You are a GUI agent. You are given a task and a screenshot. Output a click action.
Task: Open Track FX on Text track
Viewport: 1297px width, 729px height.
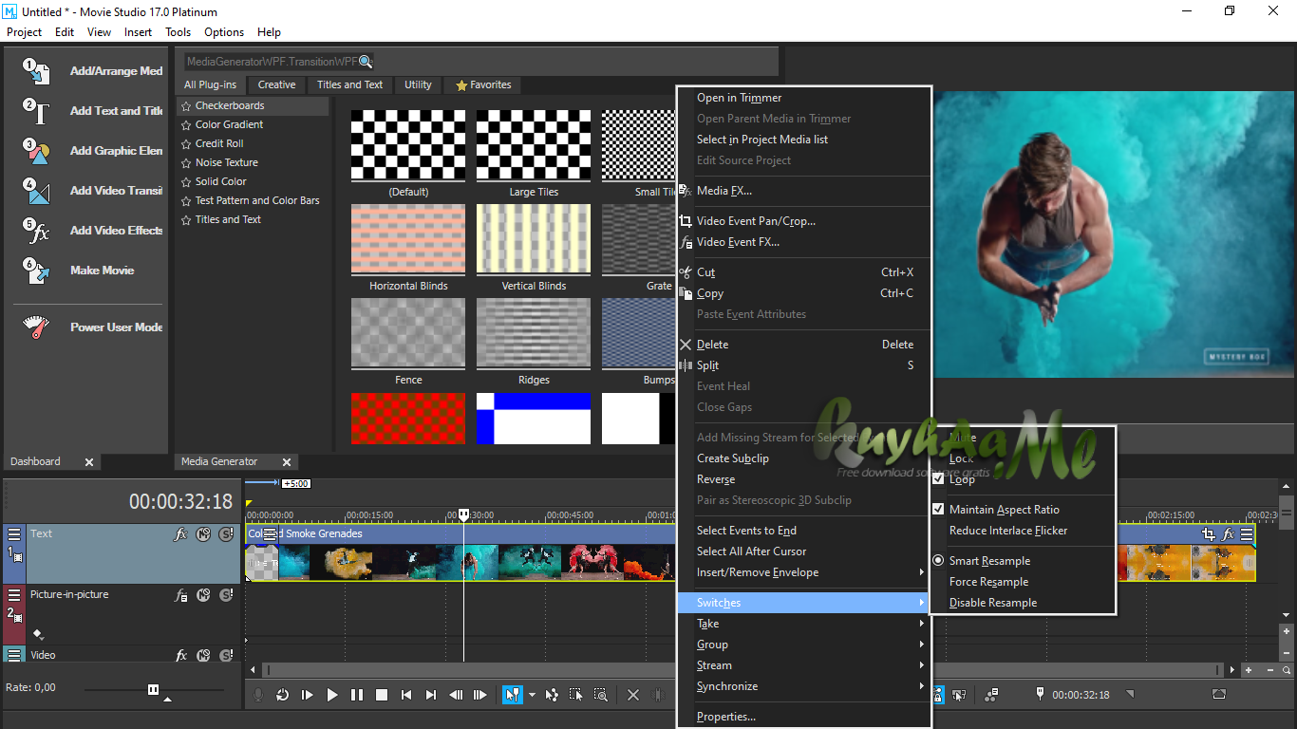[180, 534]
